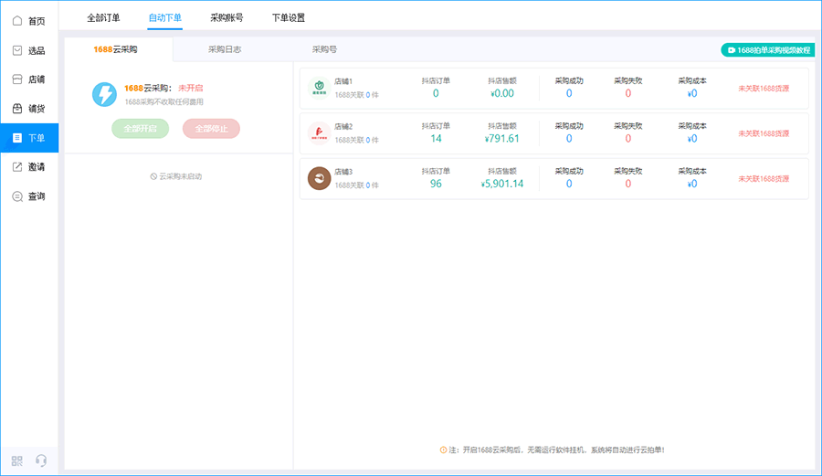822x476 pixels.
Task: Open the 采购日志 sub-tab
Action: (225, 49)
